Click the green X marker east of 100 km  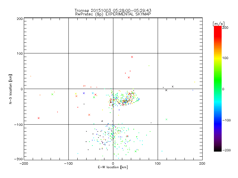pyautogui.click(x=166, y=120)
